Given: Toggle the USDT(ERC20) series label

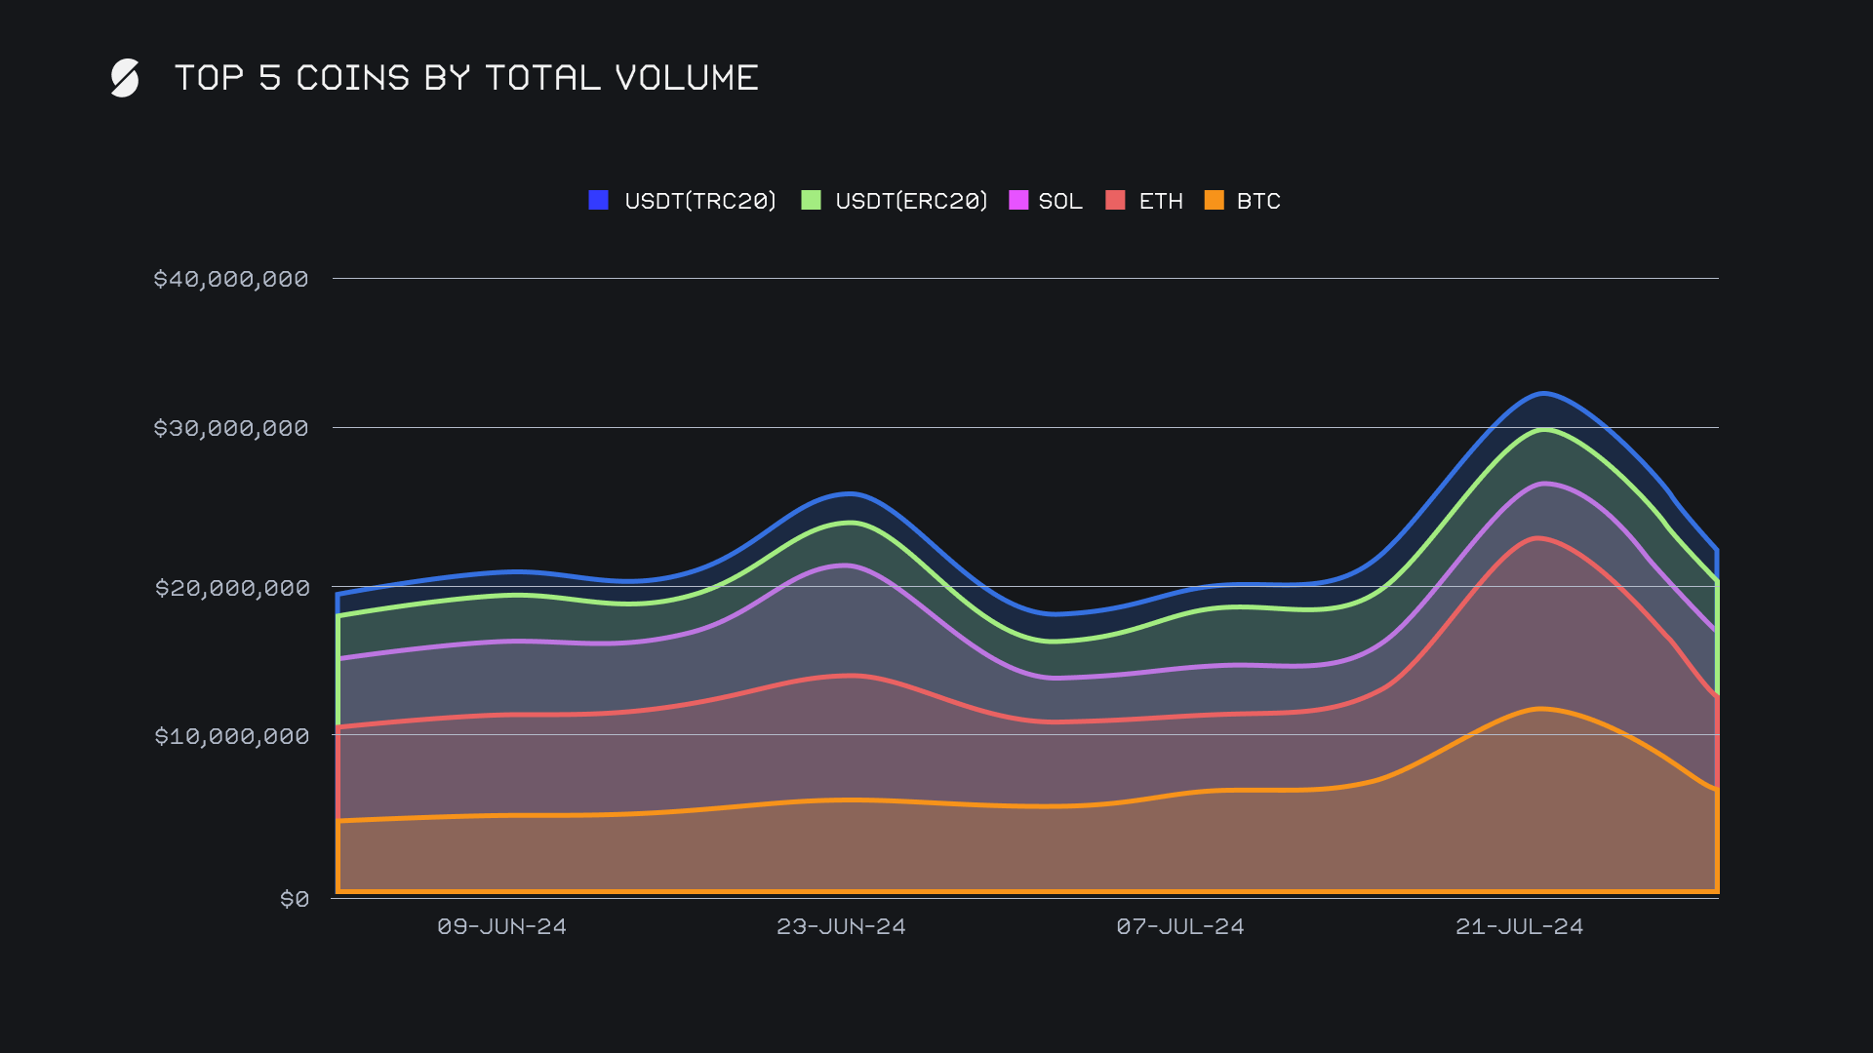Looking at the screenshot, I should (x=911, y=201).
